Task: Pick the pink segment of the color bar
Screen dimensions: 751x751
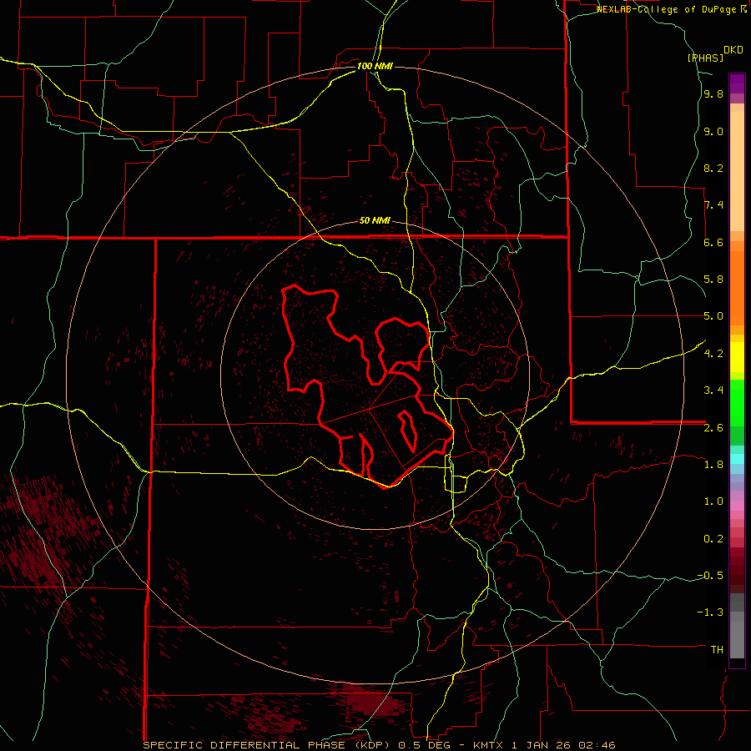Action: point(737,506)
